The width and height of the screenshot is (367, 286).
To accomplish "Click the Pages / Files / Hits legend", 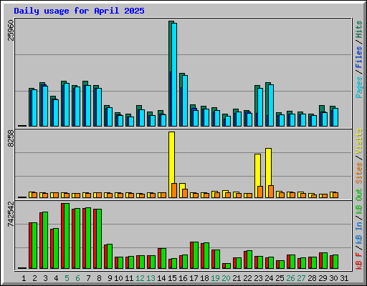I will tap(359, 59).
